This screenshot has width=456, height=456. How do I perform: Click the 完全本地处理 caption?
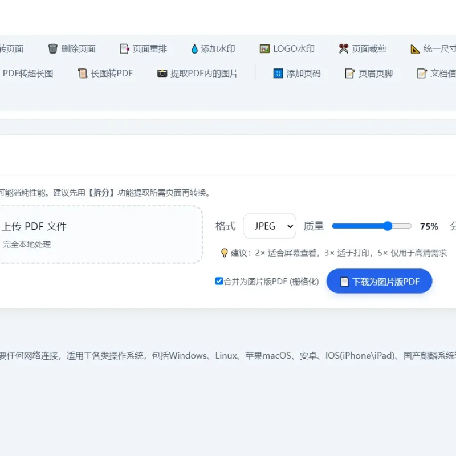click(27, 245)
